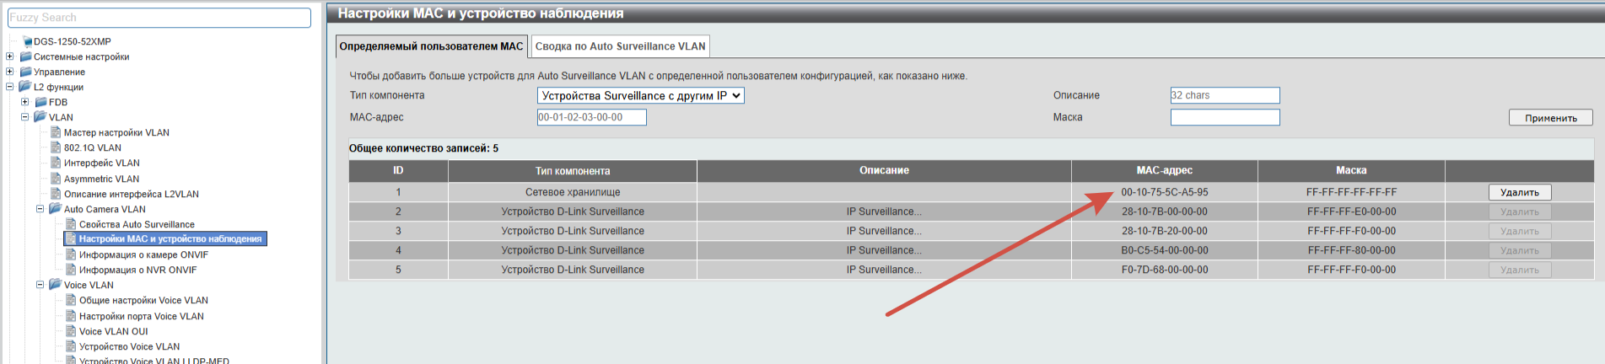
Task: Switch to Сводка по Auto Surveillance VLAN tab
Action: tap(620, 46)
